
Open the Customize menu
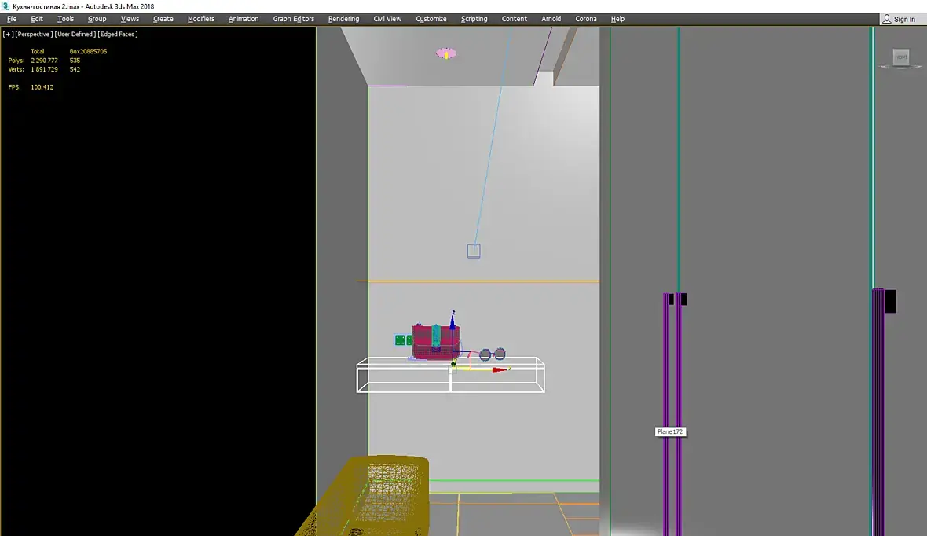pyautogui.click(x=431, y=19)
